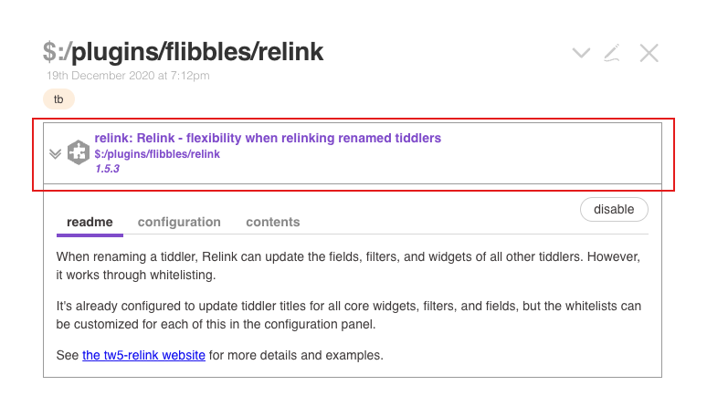The width and height of the screenshot is (707, 417).
Task: Disable the Relink plugin
Action: point(614,209)
